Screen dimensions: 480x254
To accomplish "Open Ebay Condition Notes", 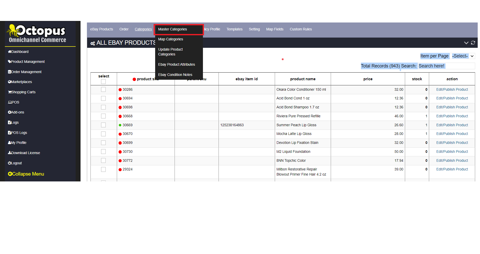I will point(175,75).
